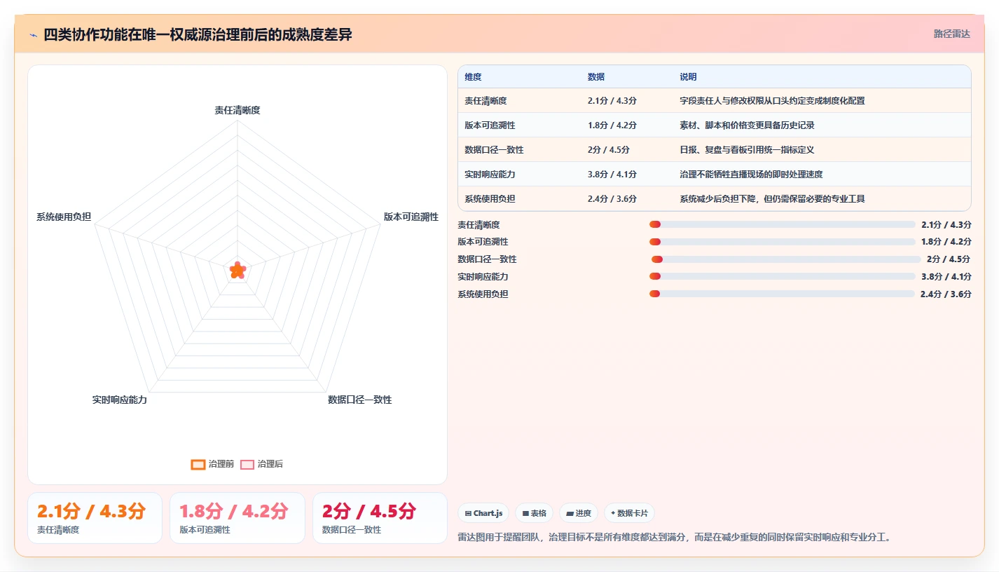The image size is (999, 572).
Task: Click the 2.1分 / 4.3分 value right of progress bar
Action: [946, 224]
